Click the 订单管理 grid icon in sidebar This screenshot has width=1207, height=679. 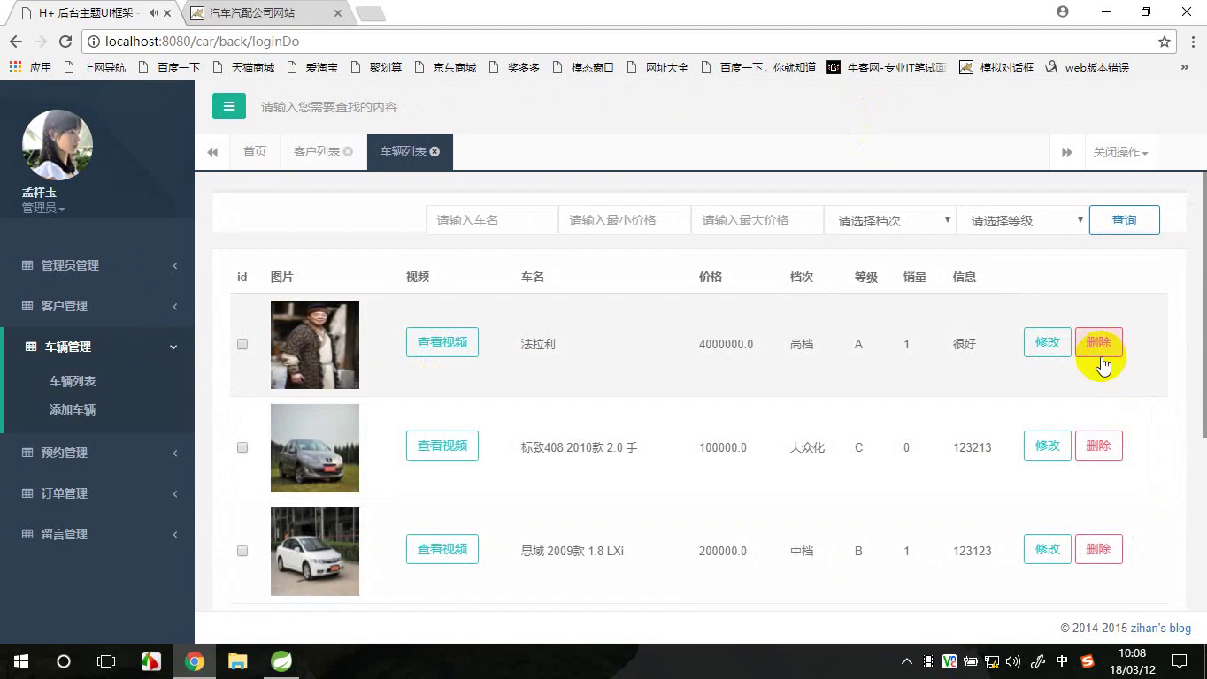(27, 493)
